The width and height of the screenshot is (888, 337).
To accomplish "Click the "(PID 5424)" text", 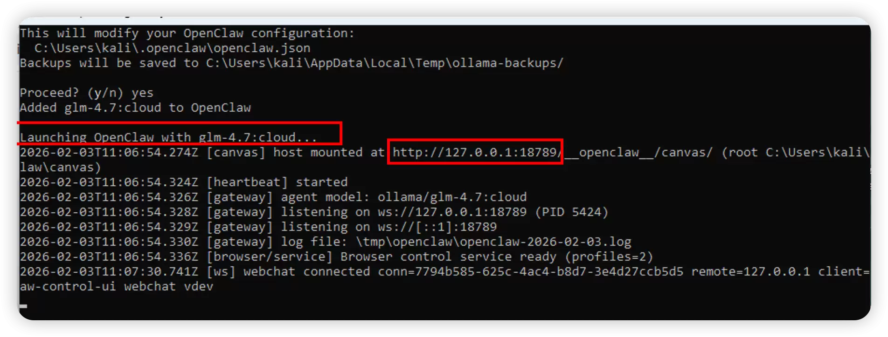I will pyautogui.click(x=571, y=212).
